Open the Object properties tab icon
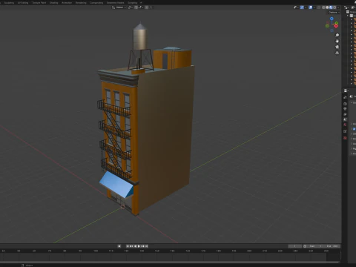356x267 pixels. pyautogui.click(x=345, y=131)
